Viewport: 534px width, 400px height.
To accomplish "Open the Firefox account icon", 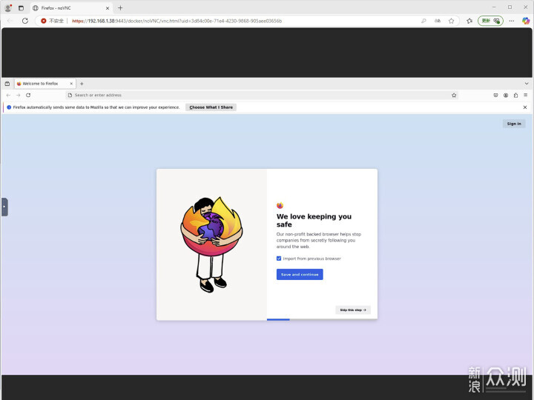I will tap(506, 96).
